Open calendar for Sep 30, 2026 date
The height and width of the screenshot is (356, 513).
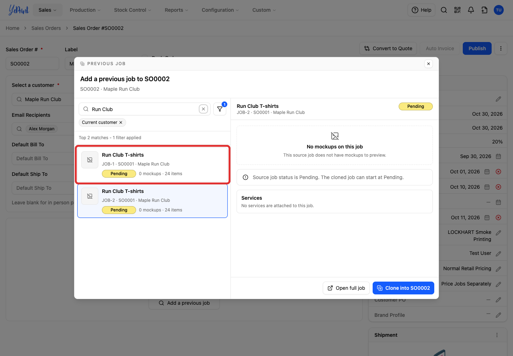pyautogui.click(x=498, y=156)
